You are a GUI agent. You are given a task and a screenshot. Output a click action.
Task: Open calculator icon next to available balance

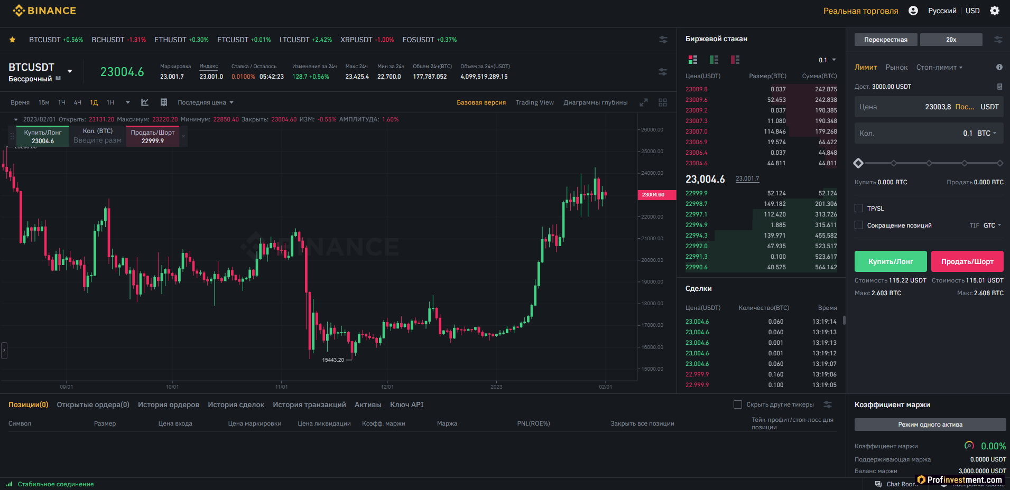pos(999,87)
